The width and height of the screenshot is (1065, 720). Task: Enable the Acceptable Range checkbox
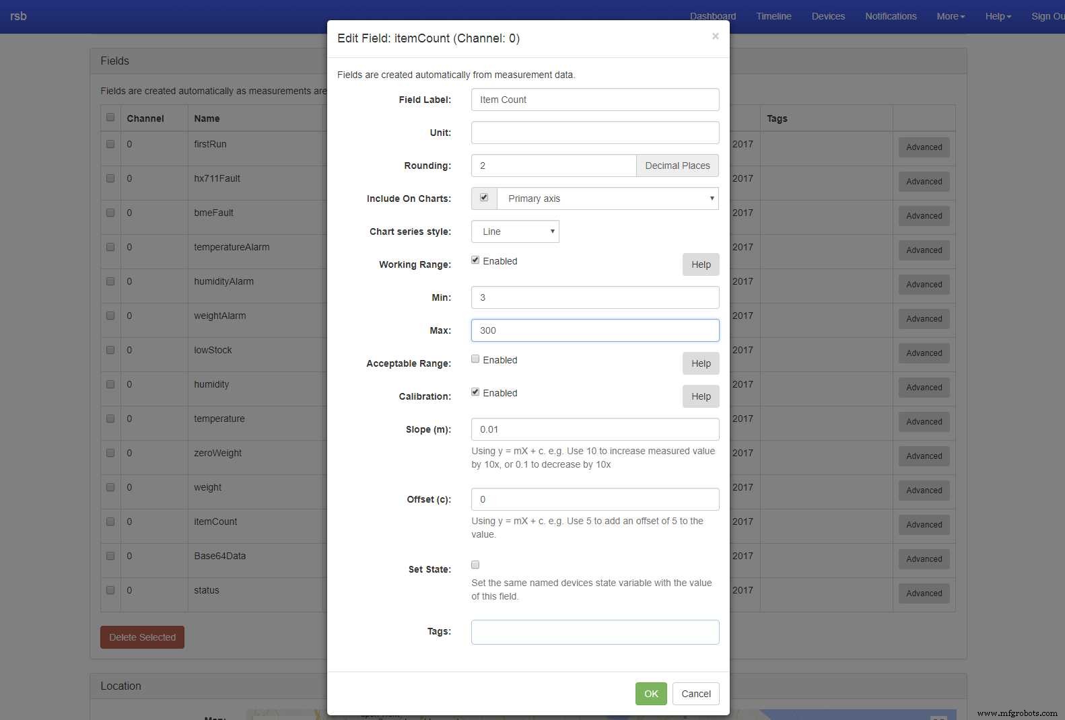[475, 359]
